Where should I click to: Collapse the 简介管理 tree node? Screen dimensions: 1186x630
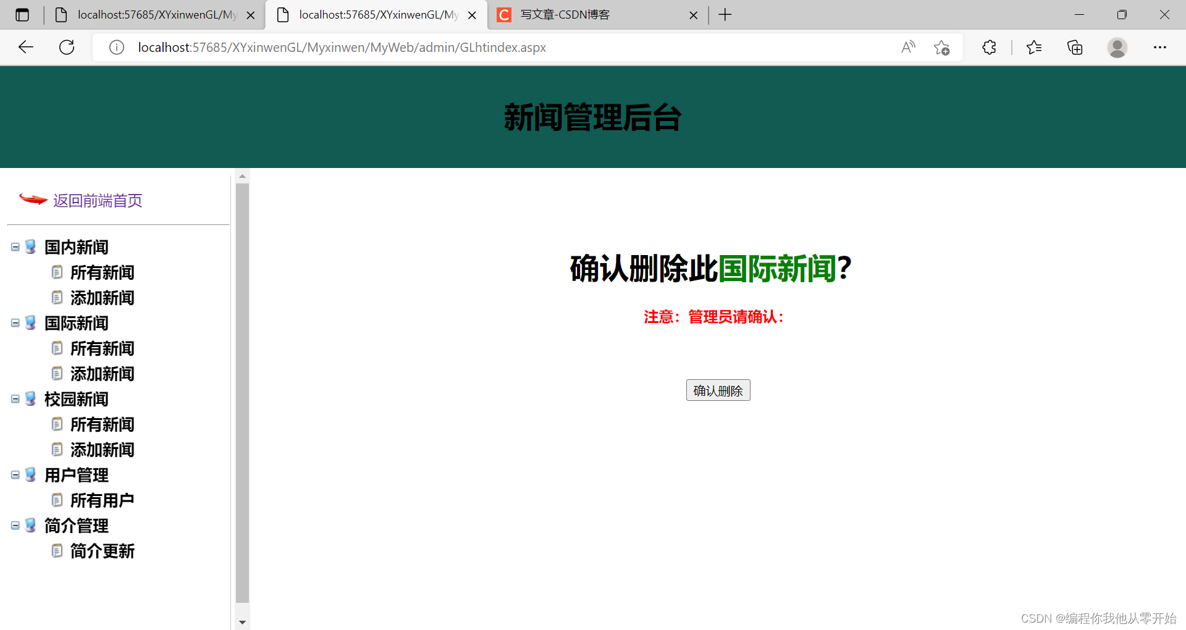pyautogui.click(x=15, y=525)
